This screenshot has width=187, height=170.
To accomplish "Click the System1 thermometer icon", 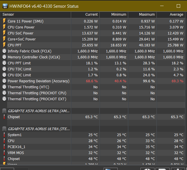I will (4, 135).
